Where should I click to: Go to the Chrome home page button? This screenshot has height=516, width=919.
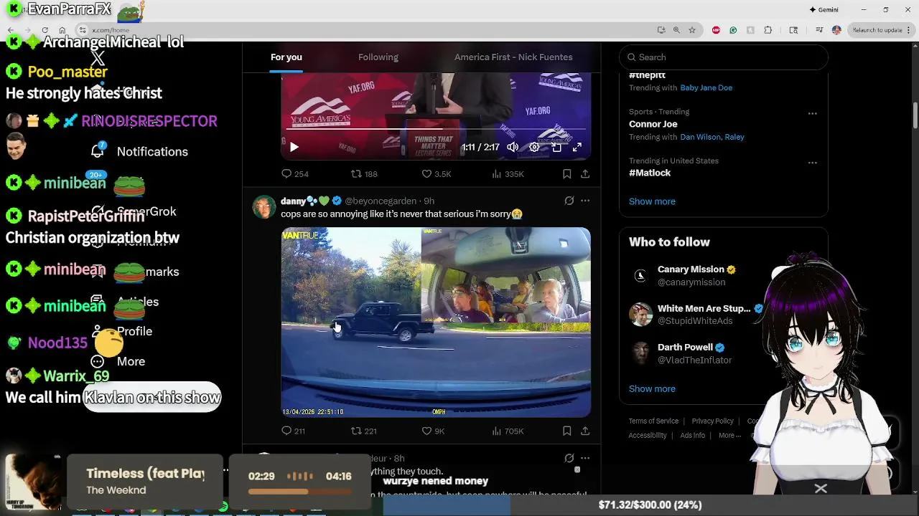(62, 30)
